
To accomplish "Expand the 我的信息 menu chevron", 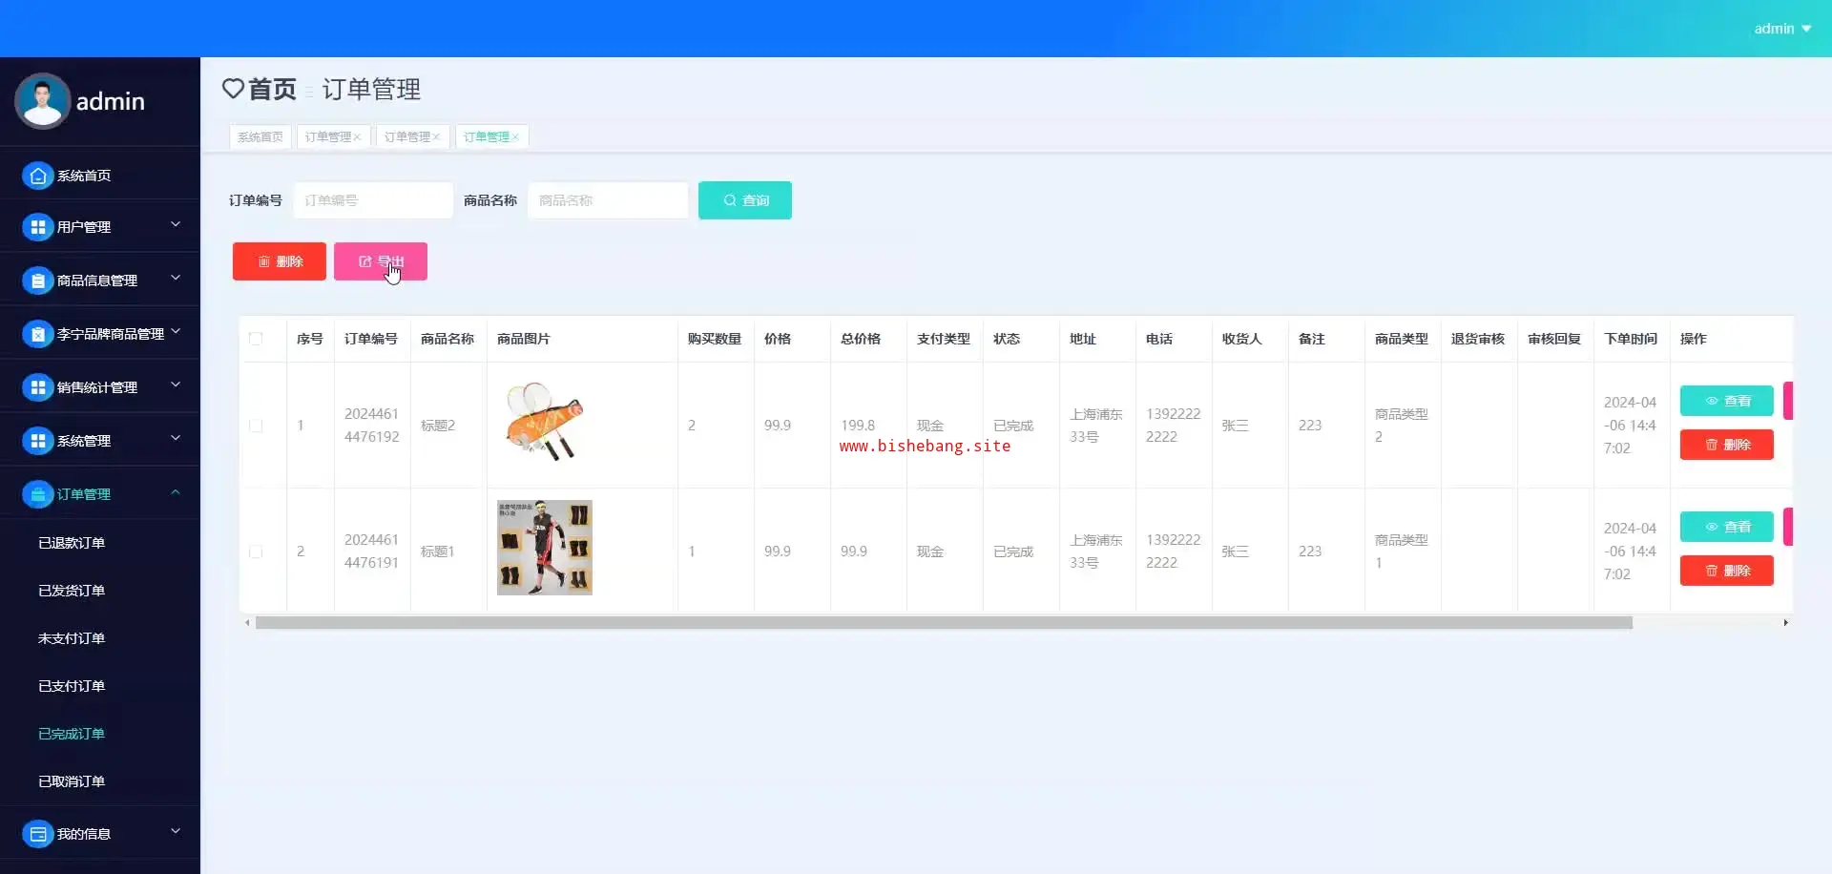I will (176, 832).
